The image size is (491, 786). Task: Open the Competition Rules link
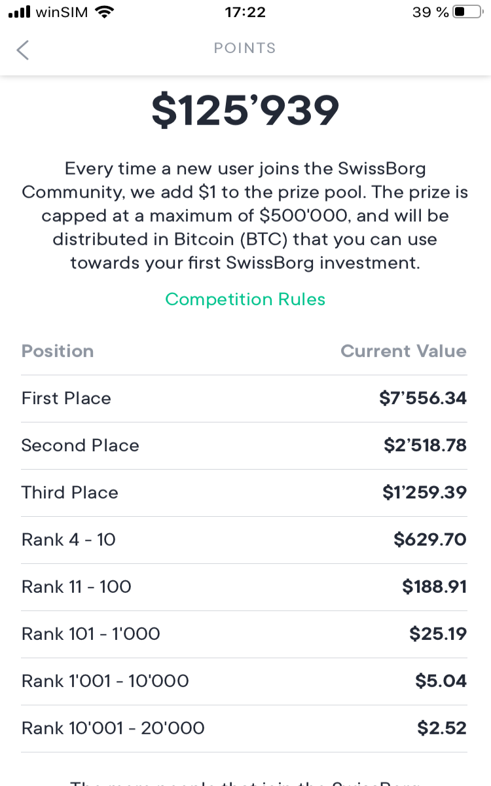tap(245, 299)
